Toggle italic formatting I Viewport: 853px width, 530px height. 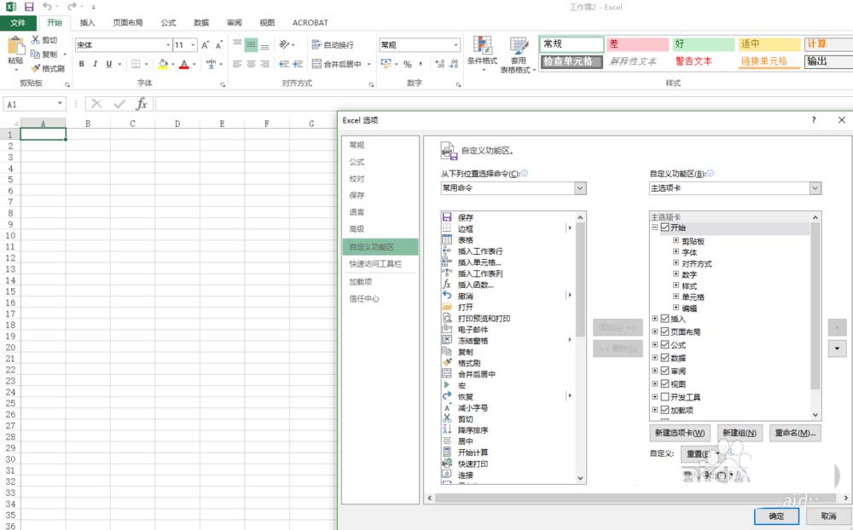tap(96, 64)
